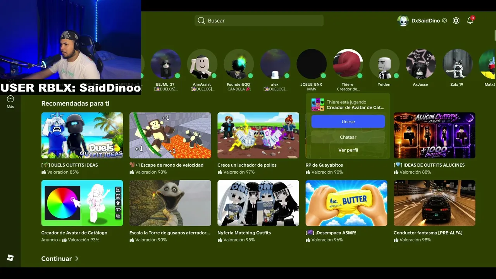The height and width of the screenshot is (279, 496).
Task: Click the game icon in Thiere popup
Action: pos(318,105)
